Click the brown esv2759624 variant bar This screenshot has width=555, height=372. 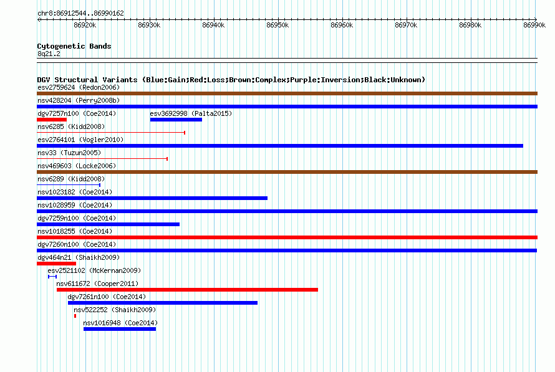click(x=287, y=93)
